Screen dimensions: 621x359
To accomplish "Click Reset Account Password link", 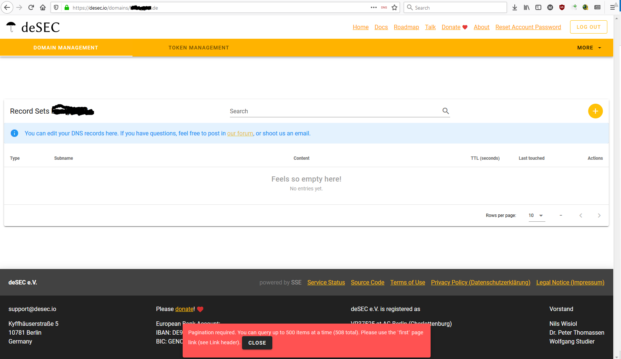I will coord(528,27).
